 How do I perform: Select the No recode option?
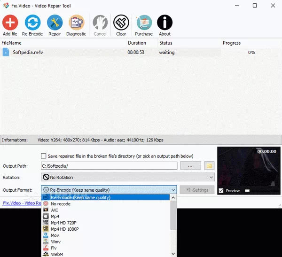tap(106, 204)
